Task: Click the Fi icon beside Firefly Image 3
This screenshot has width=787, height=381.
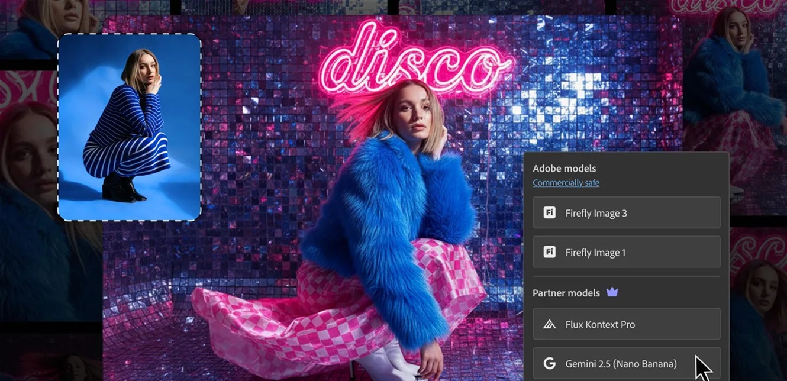Action: coord(550,213)
